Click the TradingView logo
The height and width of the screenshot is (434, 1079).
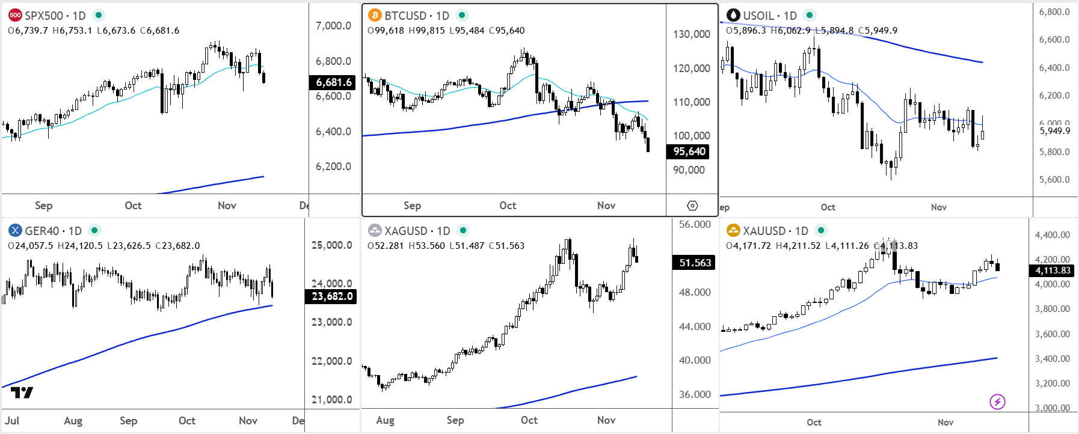22,394
